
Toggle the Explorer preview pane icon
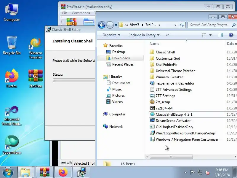click(x=220, y=35)
